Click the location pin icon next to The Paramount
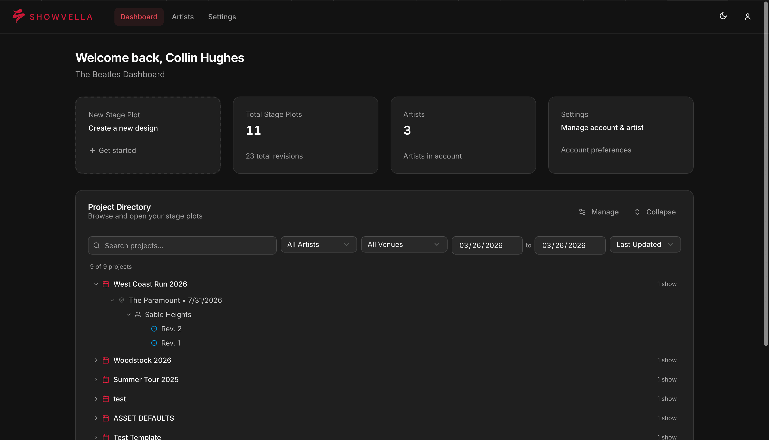 [x=121, y=300]
